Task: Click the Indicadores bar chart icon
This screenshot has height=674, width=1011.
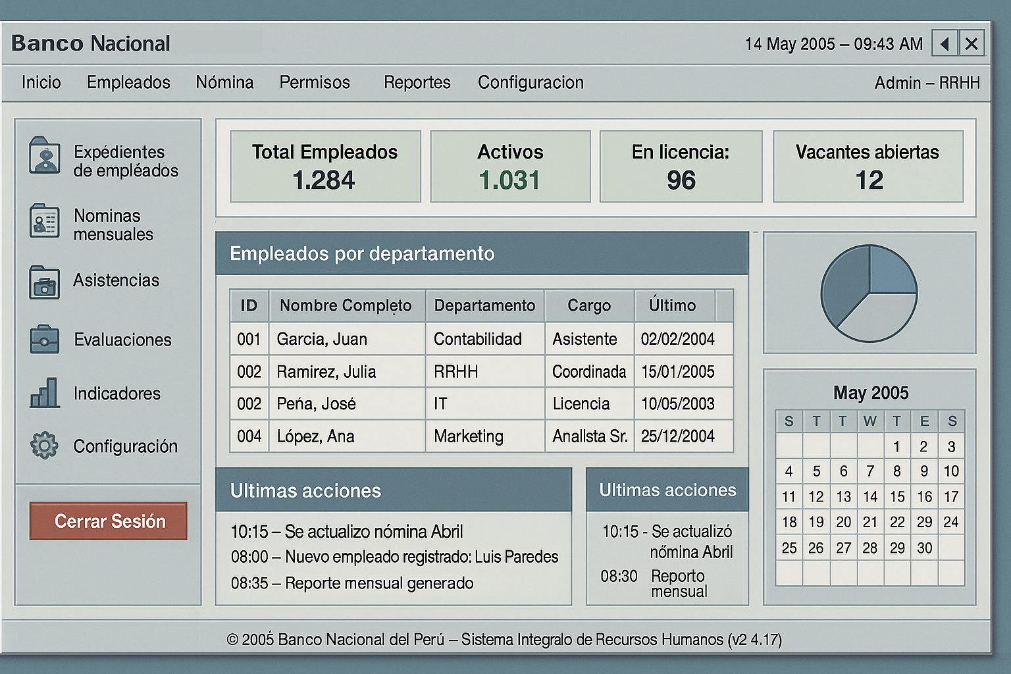Action: (x=45, y=393)
